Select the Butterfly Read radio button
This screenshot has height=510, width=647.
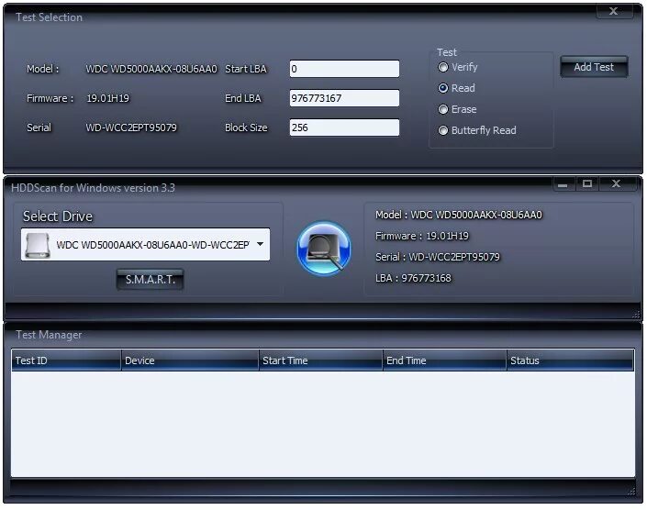coord(442,130)
